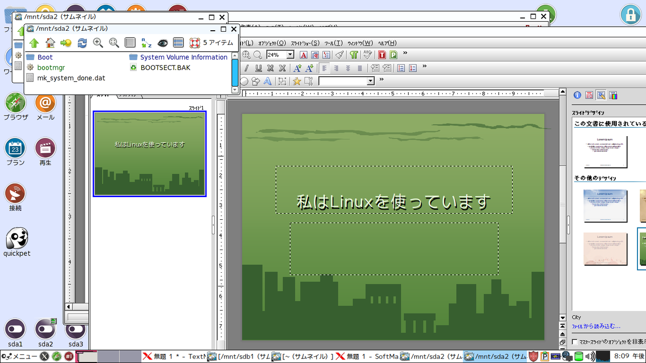Open the 24% zoom level dropdown
Screen dimensions: 646x363
coord(290,54)
